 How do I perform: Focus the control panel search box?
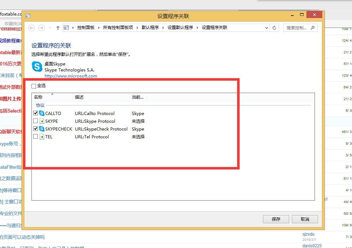pos(300,28)
